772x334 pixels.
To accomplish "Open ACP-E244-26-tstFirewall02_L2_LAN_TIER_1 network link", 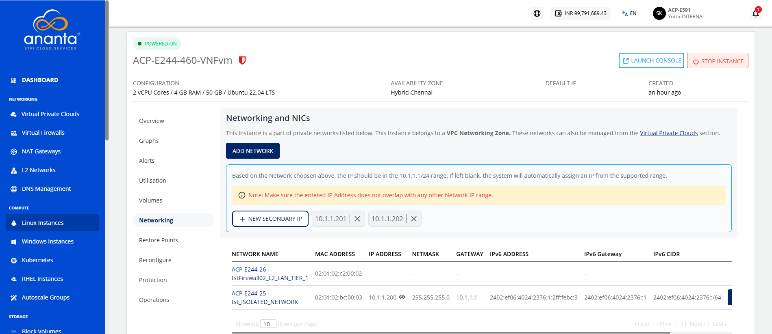I will (x=270, y=274).
